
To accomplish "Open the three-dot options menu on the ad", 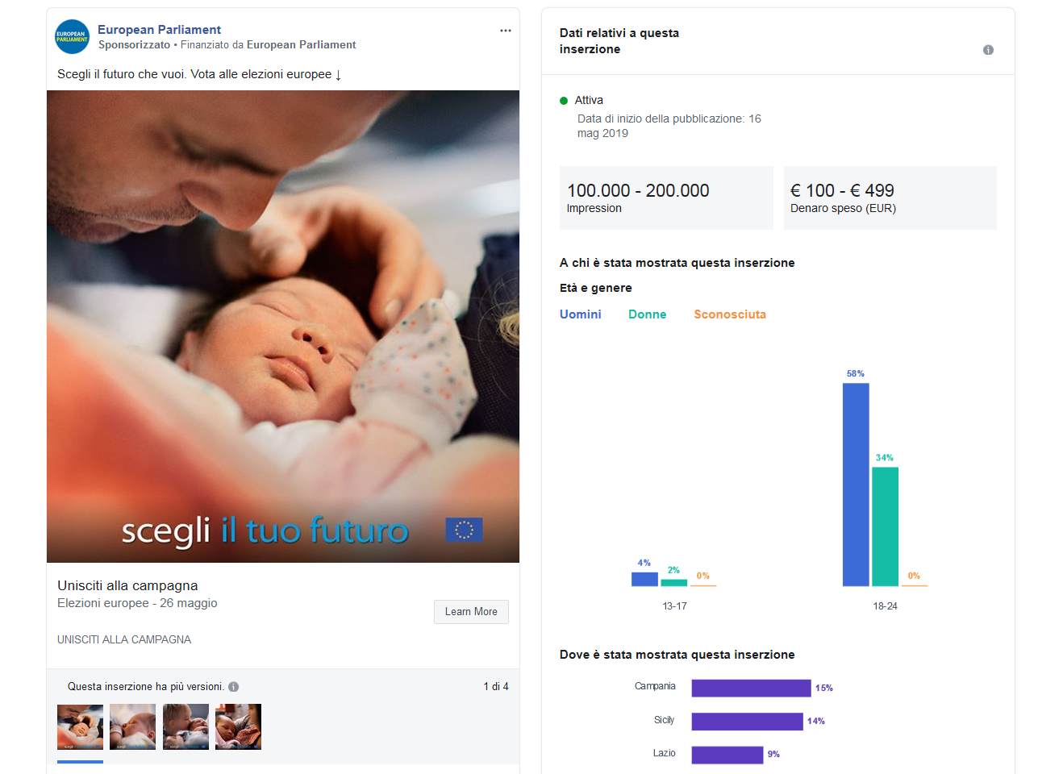I will [506, 31].
